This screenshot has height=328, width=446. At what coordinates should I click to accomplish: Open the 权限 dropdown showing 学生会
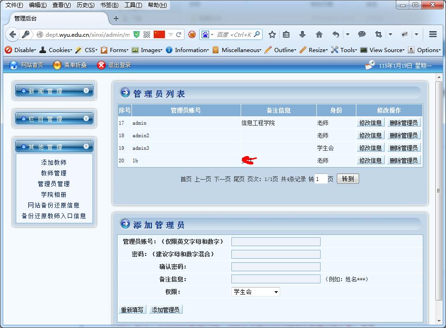[256, 292]
